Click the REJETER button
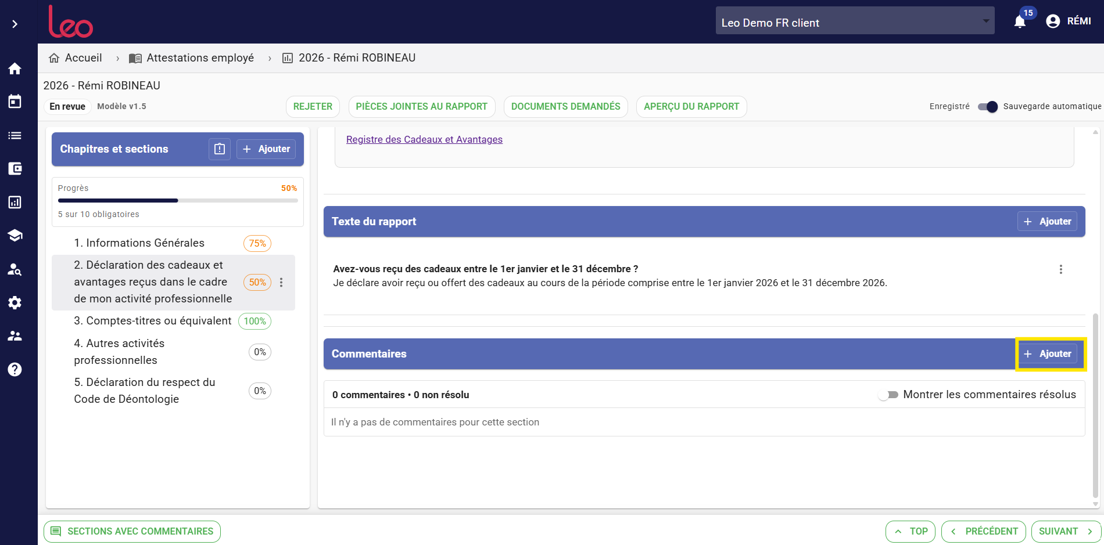The image size is (1104, 545). (x=313, y=107)
